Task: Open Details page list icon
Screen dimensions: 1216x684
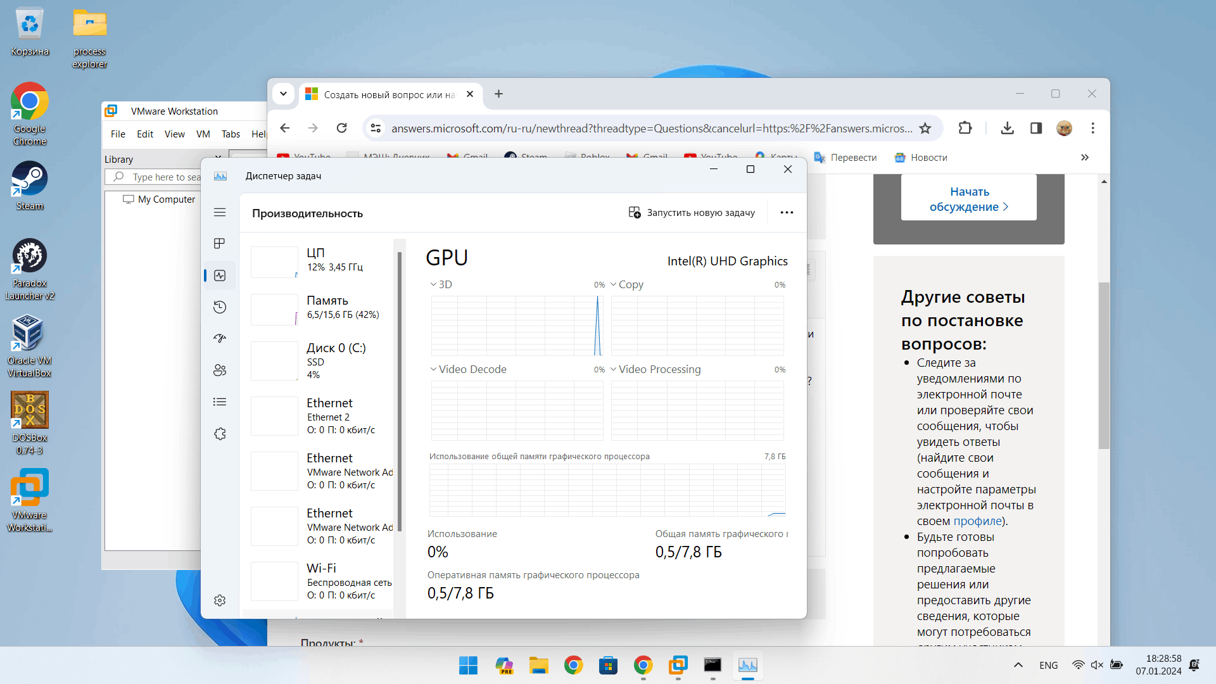Action: [220, 402]
